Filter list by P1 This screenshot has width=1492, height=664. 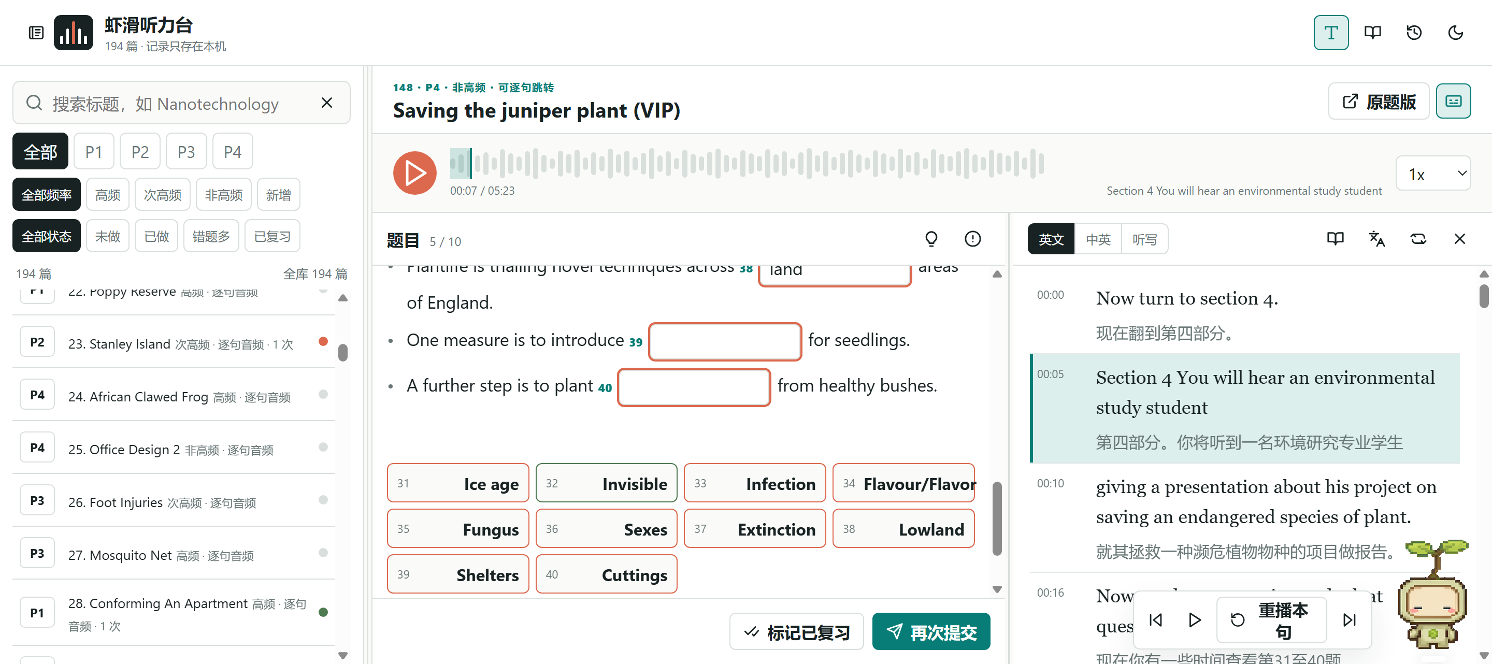(x=94, y=152)
